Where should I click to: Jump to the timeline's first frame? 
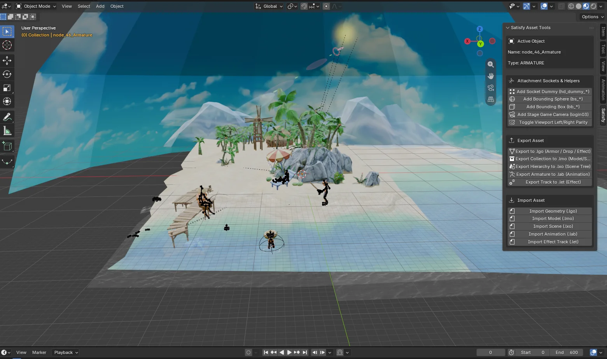pos(266,352)
